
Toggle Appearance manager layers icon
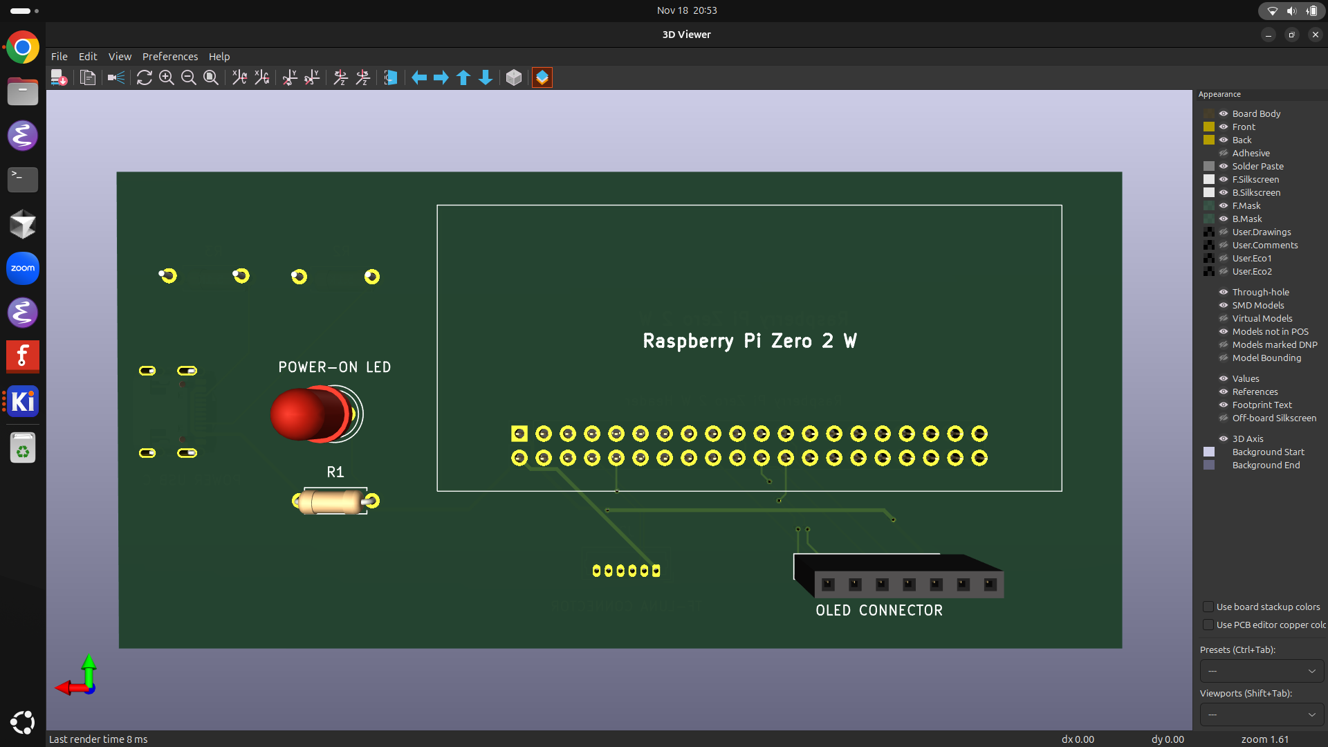click(542, 77)
